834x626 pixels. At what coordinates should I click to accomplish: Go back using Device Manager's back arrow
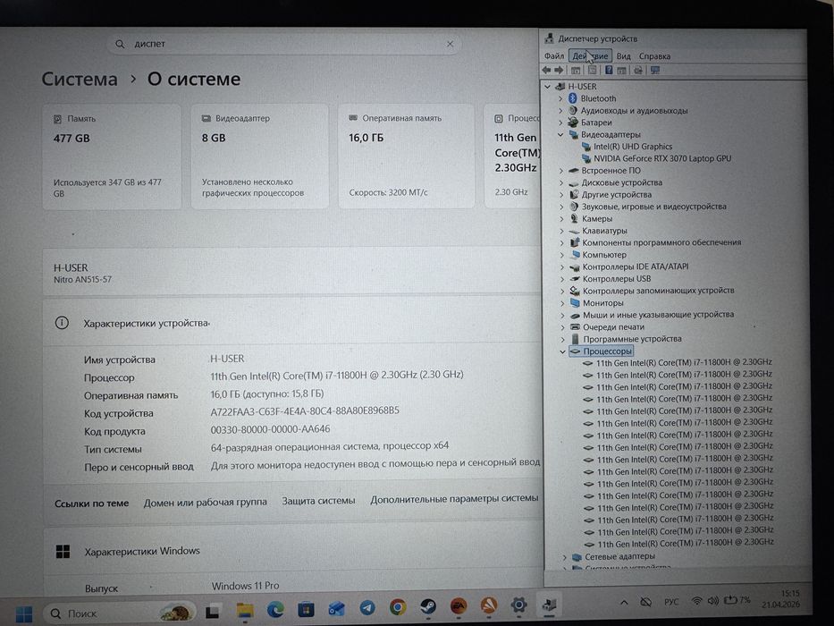[546, 71]
